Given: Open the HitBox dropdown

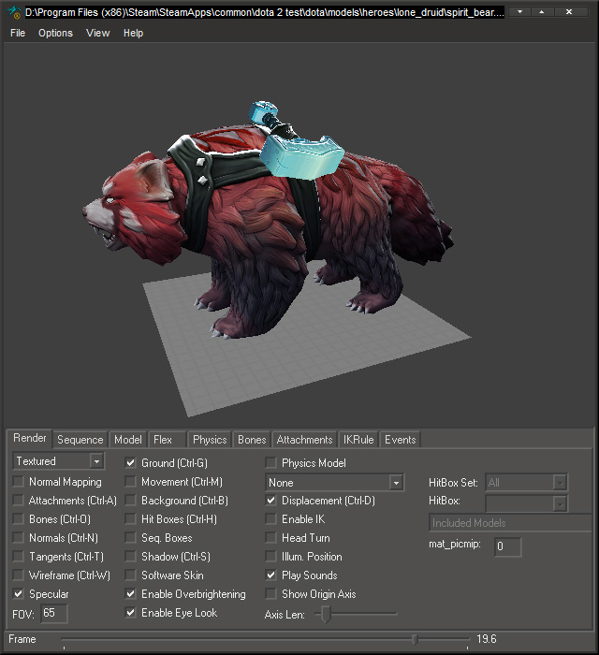Looking at the screenshot, I should coord(526,503).
